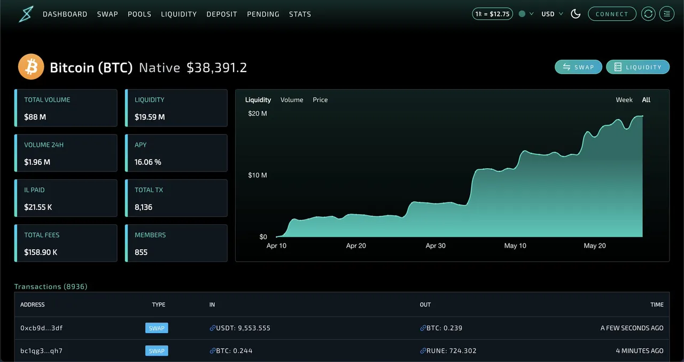
Task: Switch chart to Volume
Action: pos(292,100)
